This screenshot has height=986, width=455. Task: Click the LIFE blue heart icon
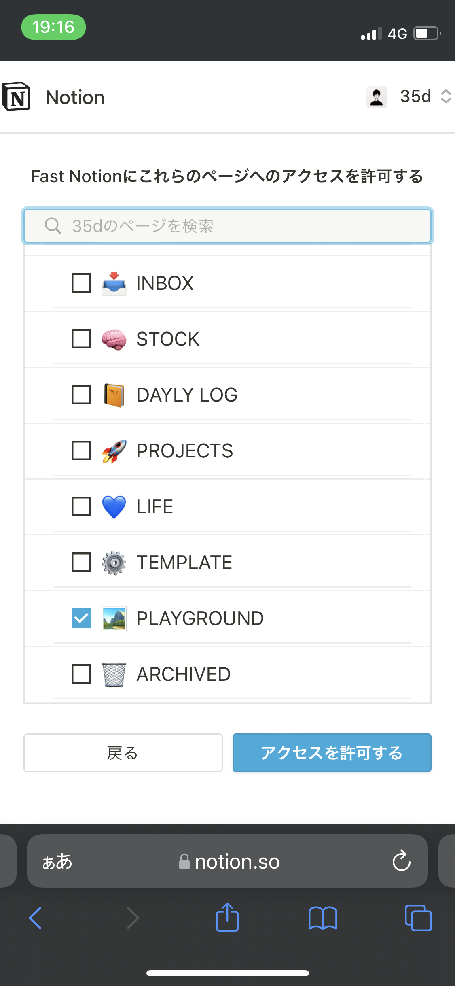(x=114, y=507)
